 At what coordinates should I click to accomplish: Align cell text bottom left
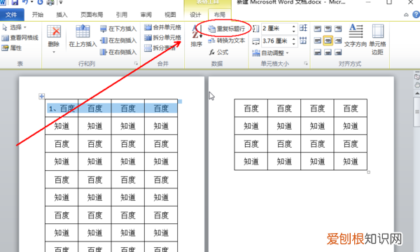click(317, 52)
